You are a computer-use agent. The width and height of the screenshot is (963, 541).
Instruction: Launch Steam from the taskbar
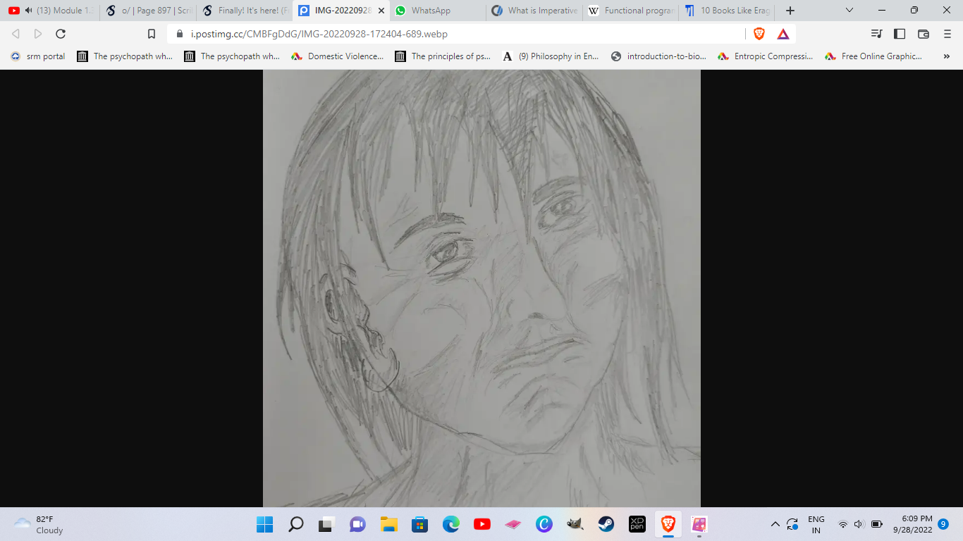point(606,524)
